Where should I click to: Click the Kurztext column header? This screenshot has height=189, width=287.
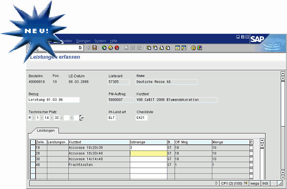pyautogui.click(x=99, y=142)
